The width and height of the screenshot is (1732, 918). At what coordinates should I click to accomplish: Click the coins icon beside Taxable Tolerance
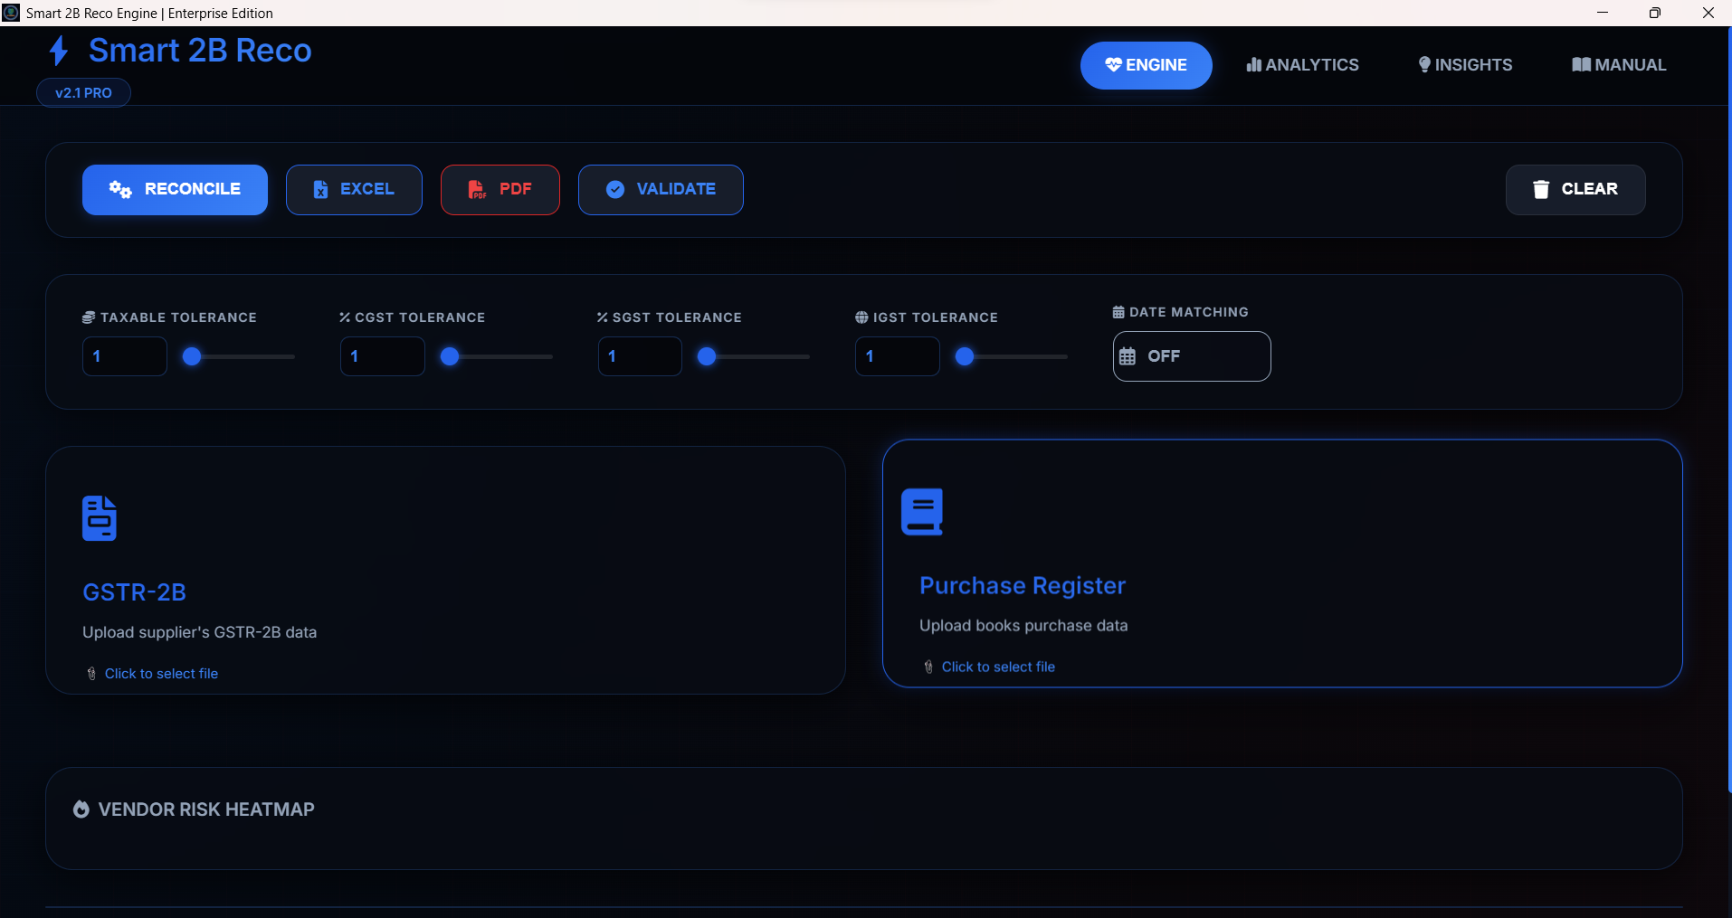click(x=89, y=317)
